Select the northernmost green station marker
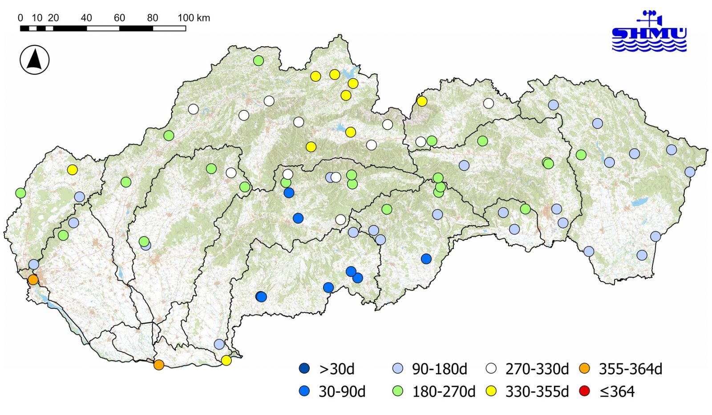Image resolution: width=712 pixels, height=415 pixels. [x=259, y=60]
